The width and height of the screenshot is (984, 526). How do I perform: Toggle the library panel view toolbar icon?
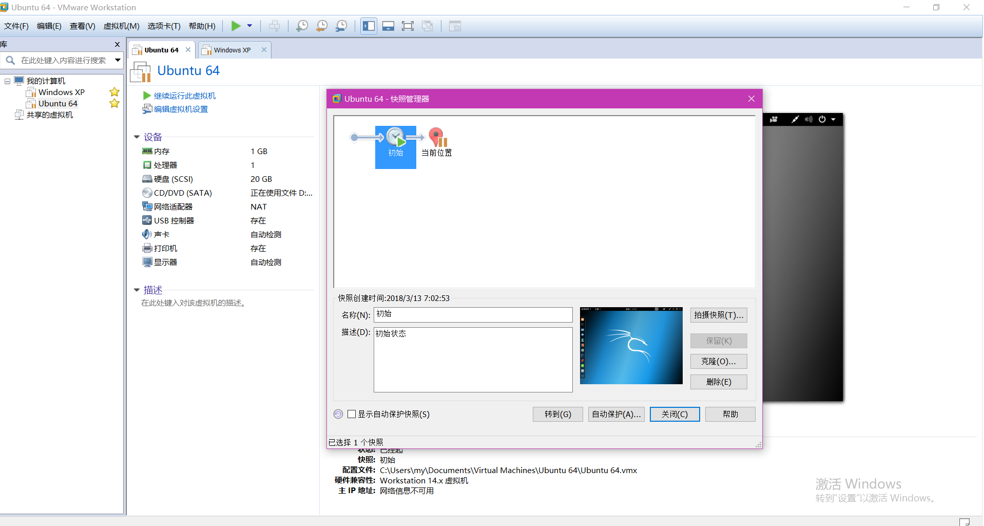coord(369,26)
